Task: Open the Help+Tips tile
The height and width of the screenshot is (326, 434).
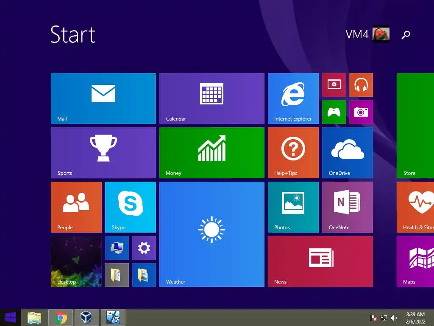Action: click(293, 153)
